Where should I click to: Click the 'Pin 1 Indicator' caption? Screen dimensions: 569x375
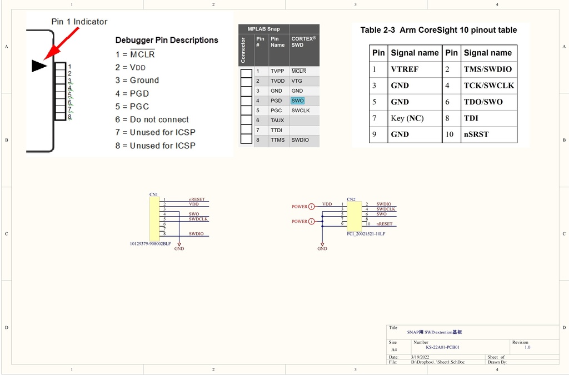(79, 22)
